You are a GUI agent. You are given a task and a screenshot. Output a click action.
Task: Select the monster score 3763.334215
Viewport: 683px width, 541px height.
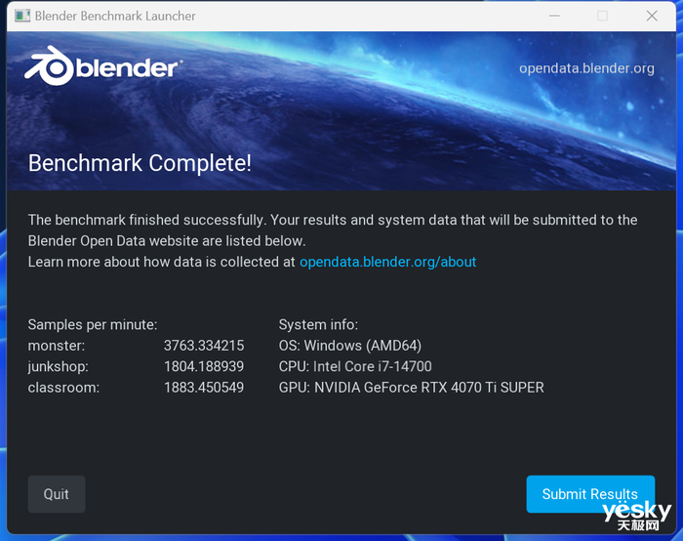pyautogui.click(x=204, y=346)
